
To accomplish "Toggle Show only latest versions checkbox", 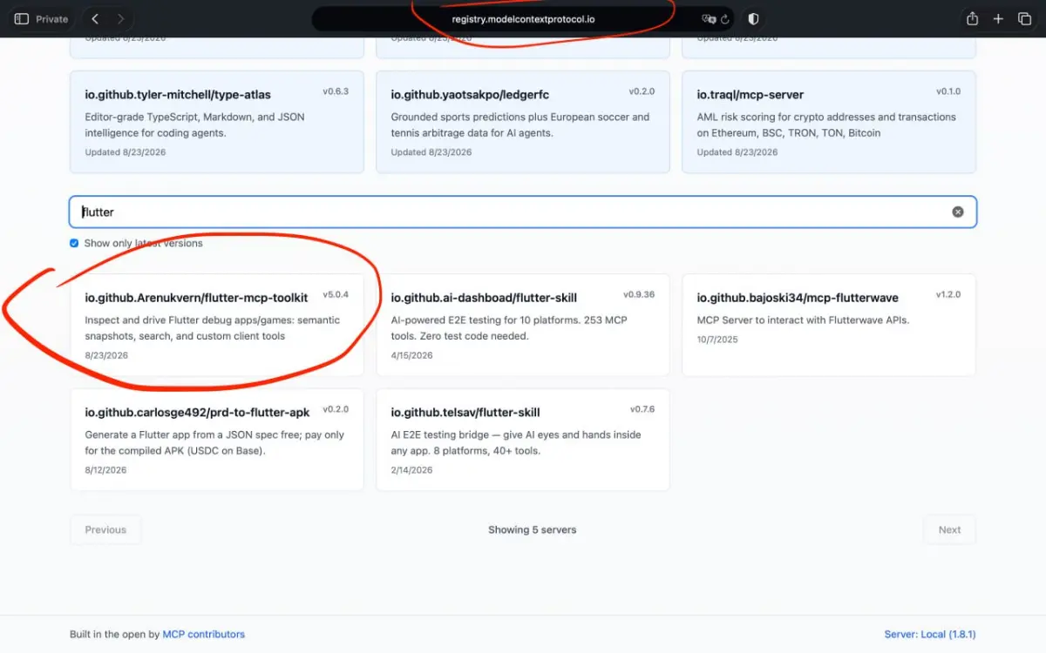I will coord(74,243).
